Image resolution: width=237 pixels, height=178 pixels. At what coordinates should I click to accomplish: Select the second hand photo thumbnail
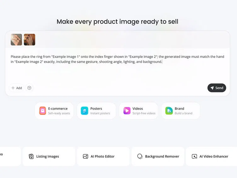30,40
